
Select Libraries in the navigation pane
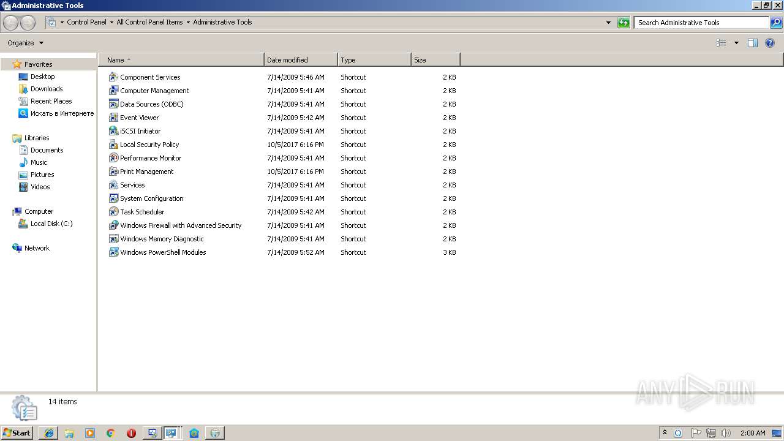pyautogui.click(x=36, y=138)
